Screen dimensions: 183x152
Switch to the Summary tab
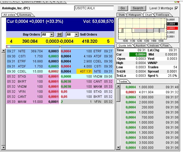tap(25, 15)
